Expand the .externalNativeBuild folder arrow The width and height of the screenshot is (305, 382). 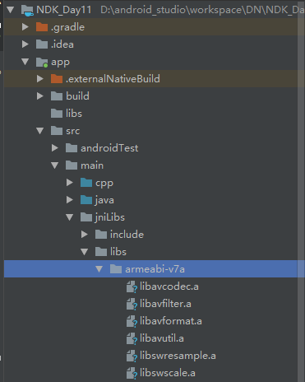[40, 79]
